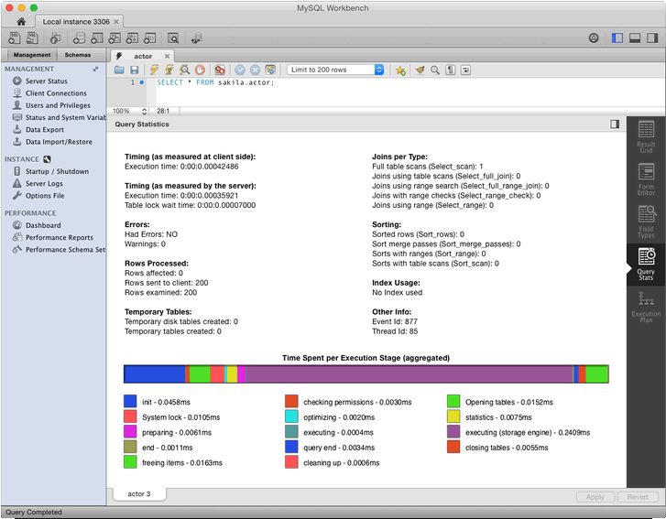666x519 pixels.
Task: Toggle autocommit mode icon
Action: (270, 70)
